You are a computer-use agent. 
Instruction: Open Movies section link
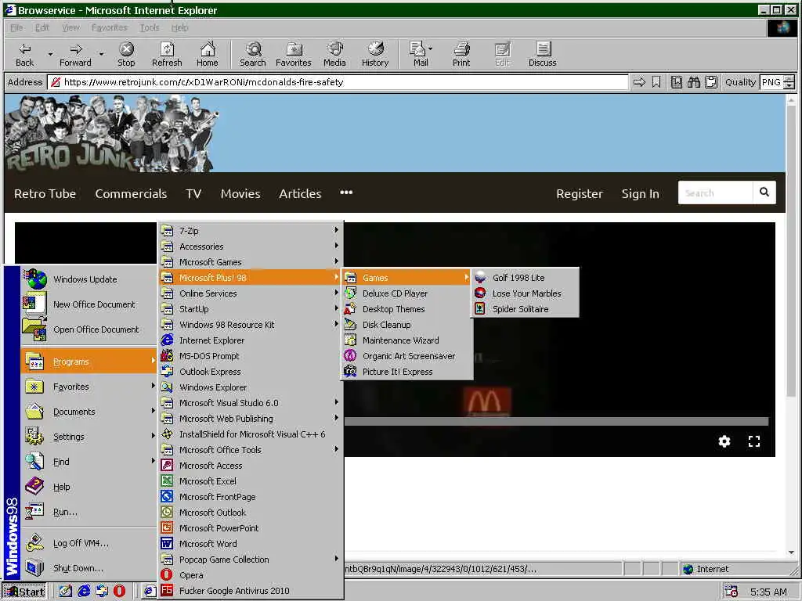[240, 194]
